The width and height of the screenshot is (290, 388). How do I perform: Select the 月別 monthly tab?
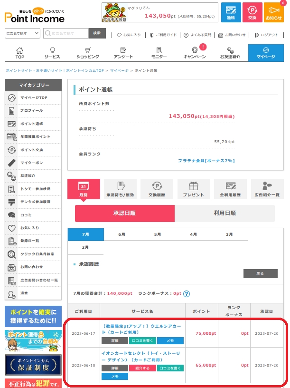[x=84, y=189]
